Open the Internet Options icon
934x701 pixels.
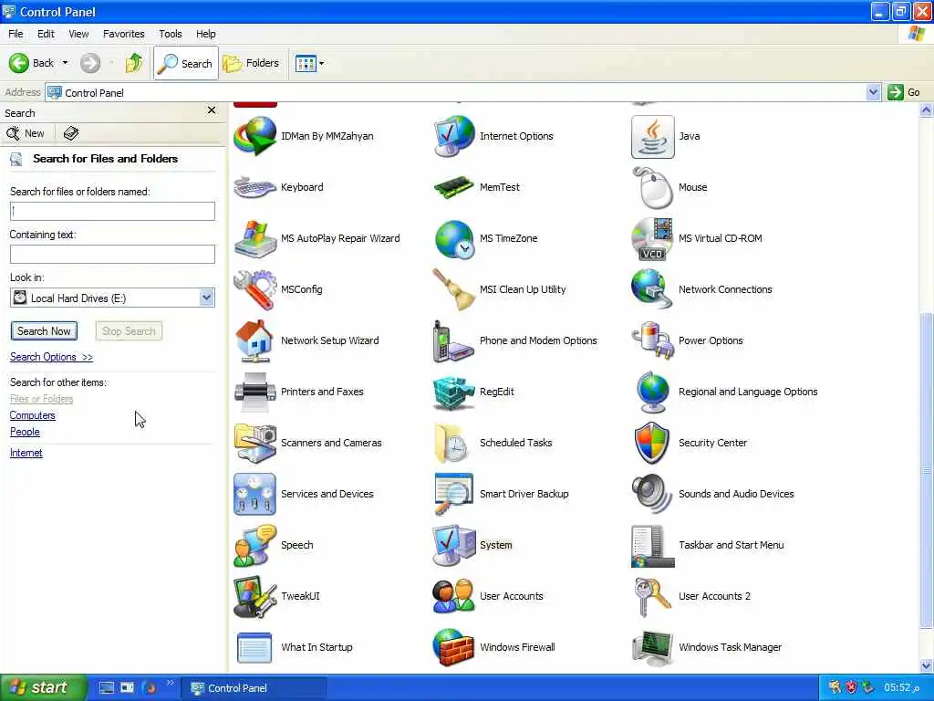(454, 137)
